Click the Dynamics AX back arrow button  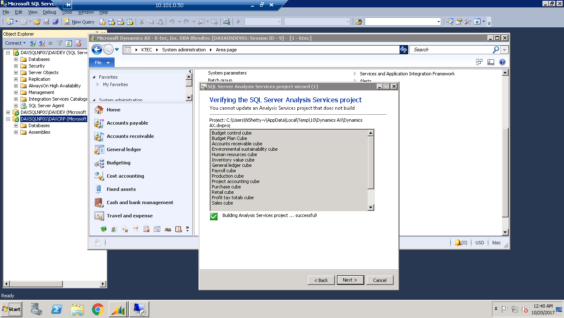[97, 50]
